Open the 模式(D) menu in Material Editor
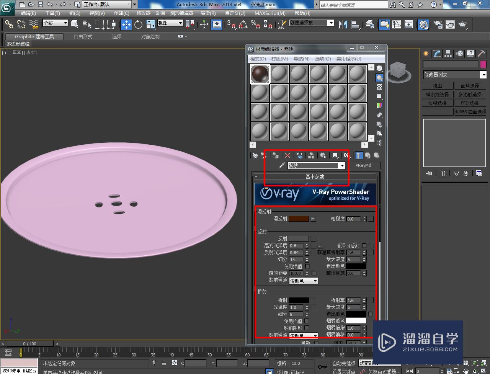The image size is (490, 374). point(258,59)
